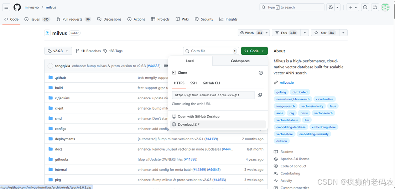Click the clone help question mark icon
Screen dimensions: 395x189
(x=261, y=73)
